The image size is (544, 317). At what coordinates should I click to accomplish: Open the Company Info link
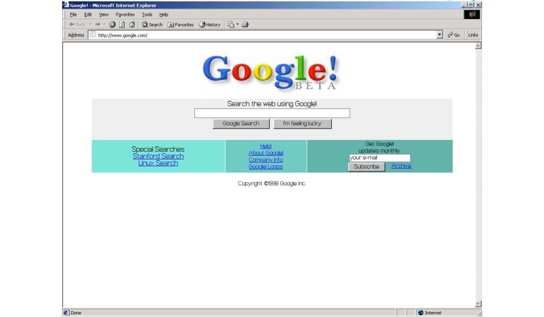coord(266,159)
